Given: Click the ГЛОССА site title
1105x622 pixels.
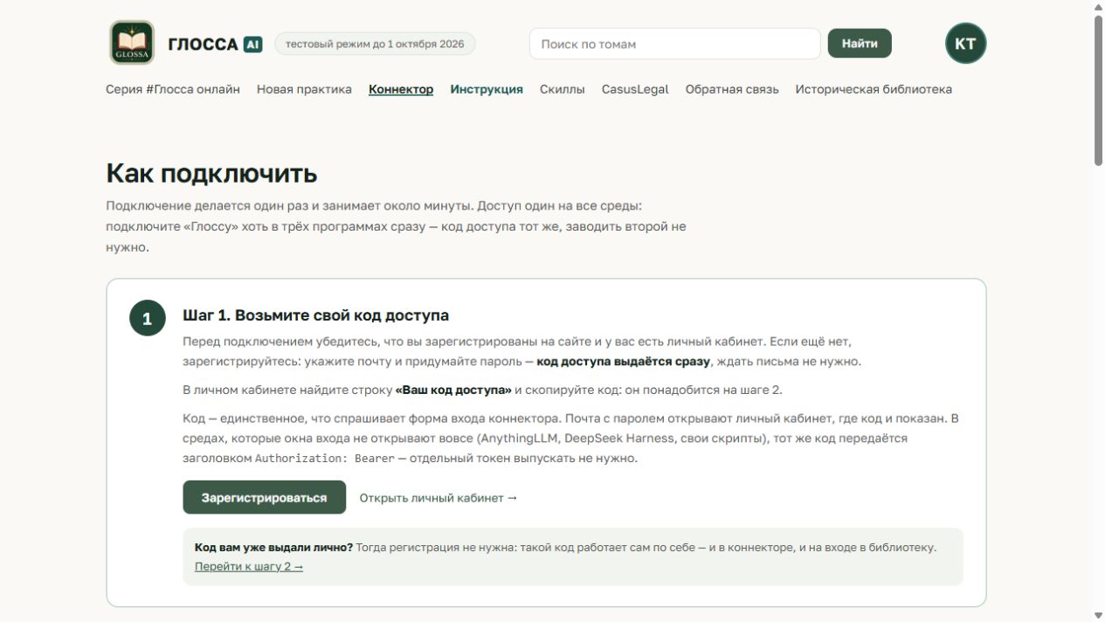Looking at the screenshot, I should (x=203, y=44).
